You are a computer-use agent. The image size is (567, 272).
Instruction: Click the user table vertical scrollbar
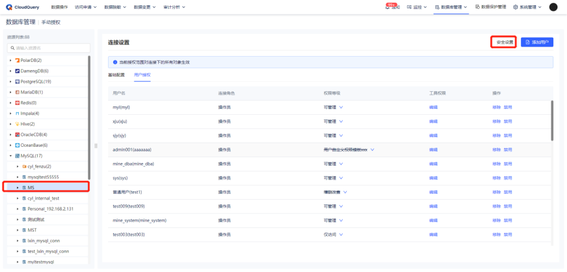[x=552, y=121]
